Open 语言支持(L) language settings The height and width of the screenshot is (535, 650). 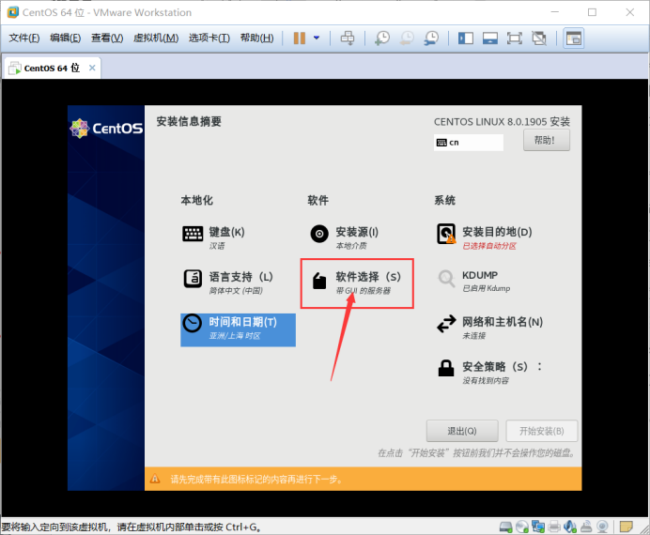pos(228,282)
